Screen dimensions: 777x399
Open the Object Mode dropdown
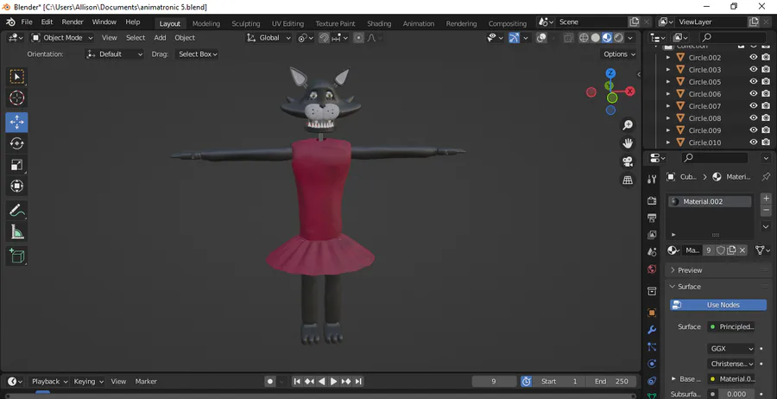[x=62, y=38]
